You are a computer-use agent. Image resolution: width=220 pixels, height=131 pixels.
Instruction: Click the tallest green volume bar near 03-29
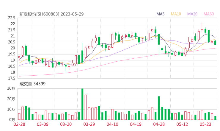click(x=82, y=104)
